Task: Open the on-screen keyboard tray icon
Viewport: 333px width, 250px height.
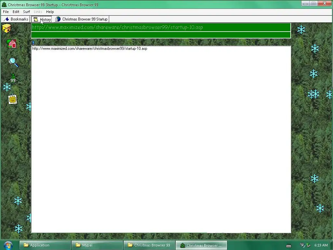Action: (x=289, y=246)
